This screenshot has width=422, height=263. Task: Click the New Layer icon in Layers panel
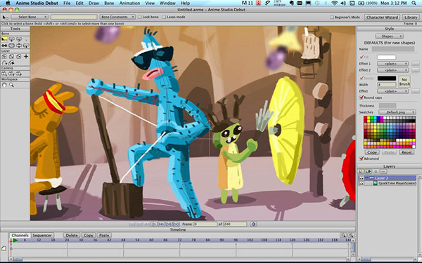[361, 172]
